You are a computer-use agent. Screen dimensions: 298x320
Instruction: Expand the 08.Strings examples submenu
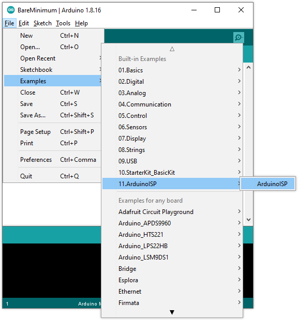pyautogui.click(x=172, y=150)
